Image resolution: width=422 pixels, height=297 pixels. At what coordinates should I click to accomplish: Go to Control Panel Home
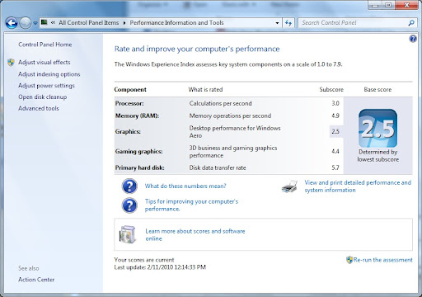[45, 45]
